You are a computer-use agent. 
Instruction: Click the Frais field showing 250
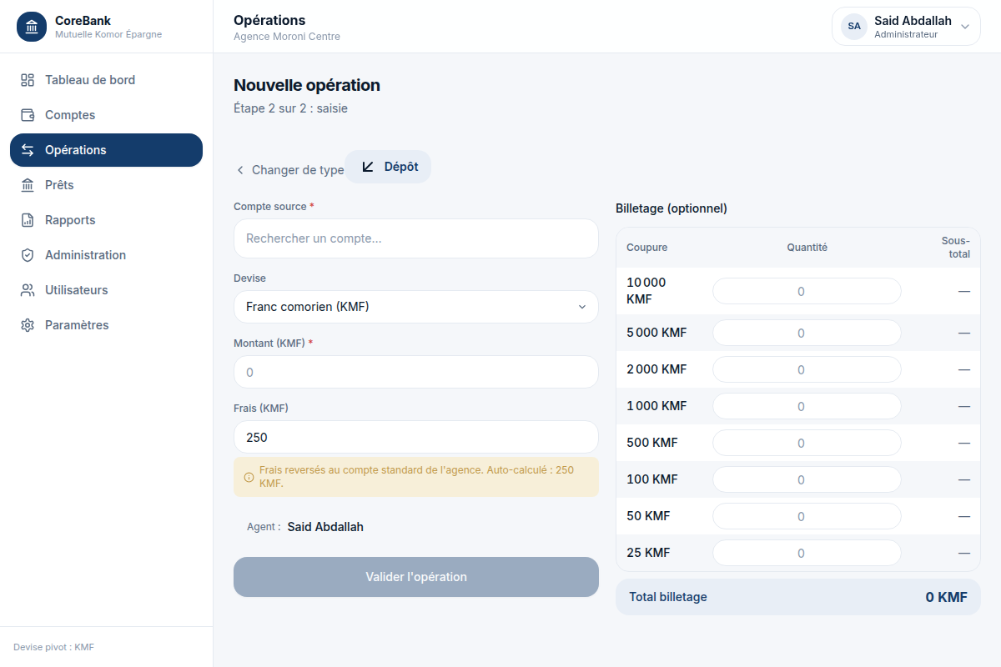click(x=416, y=437)
